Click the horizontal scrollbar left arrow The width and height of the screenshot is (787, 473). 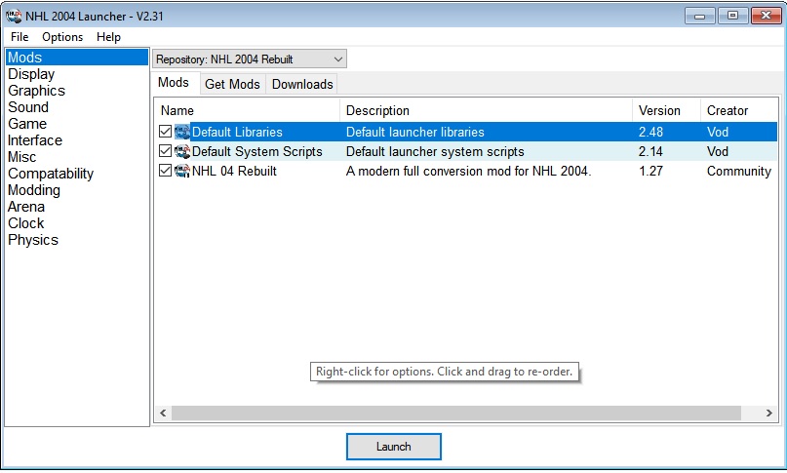tap(163, 413)
